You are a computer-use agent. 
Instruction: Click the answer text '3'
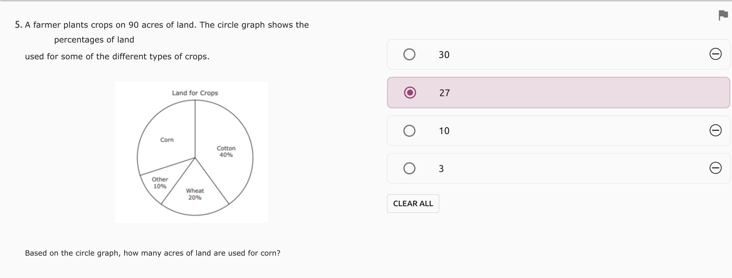click(x=441, y=169)
